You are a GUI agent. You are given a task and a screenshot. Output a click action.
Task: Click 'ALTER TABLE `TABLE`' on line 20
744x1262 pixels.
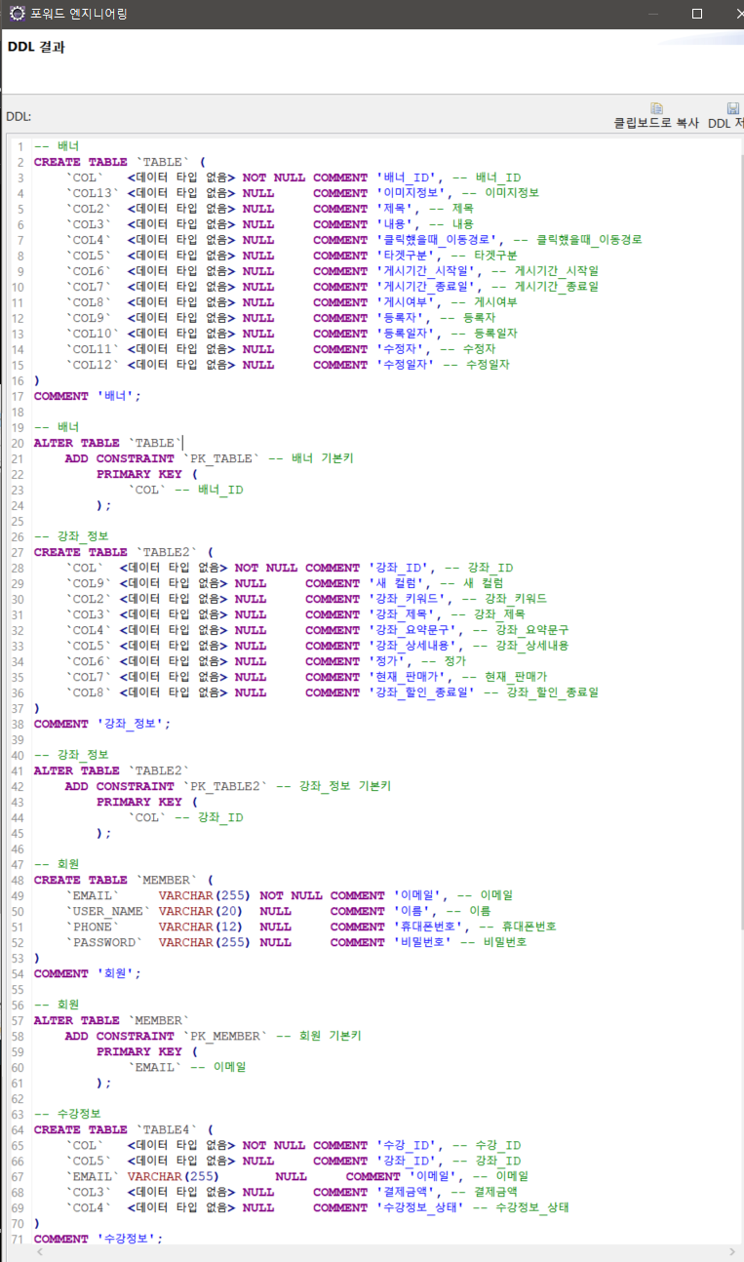click(108, 443)
